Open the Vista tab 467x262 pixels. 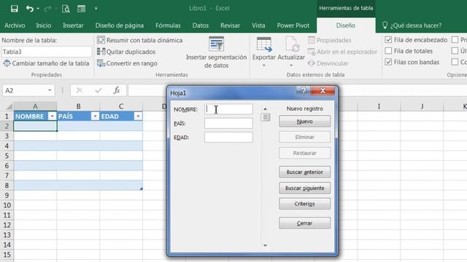pyautogui.click(x=258, y=25)
